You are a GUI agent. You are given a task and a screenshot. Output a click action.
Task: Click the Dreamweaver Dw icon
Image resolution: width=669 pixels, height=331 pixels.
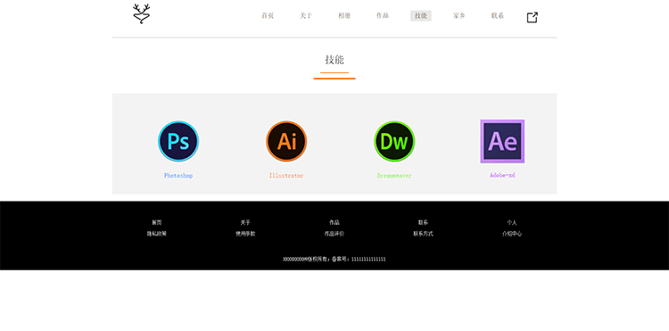tap(394, 141)
